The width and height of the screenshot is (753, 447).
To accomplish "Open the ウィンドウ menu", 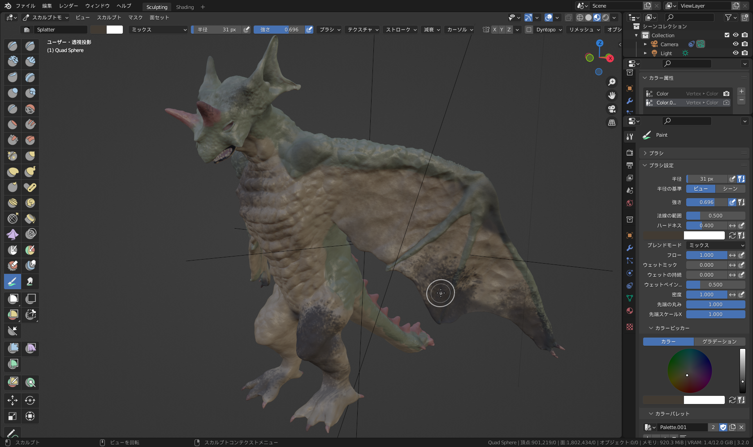I will 97,6.
